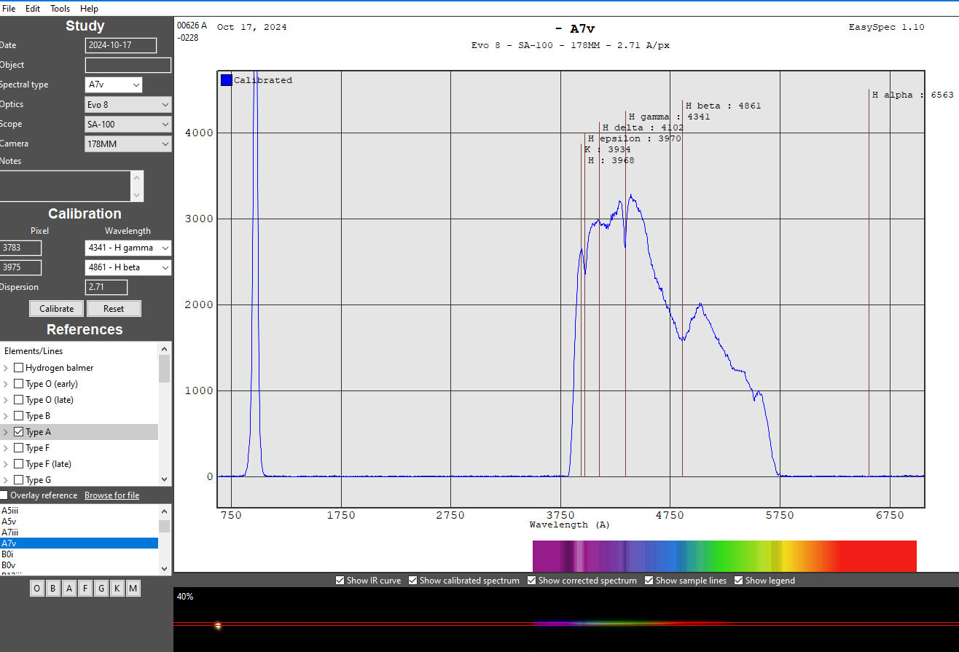Click the rainbow spectrum color strip
959x652 pixels.
[724, 556]
